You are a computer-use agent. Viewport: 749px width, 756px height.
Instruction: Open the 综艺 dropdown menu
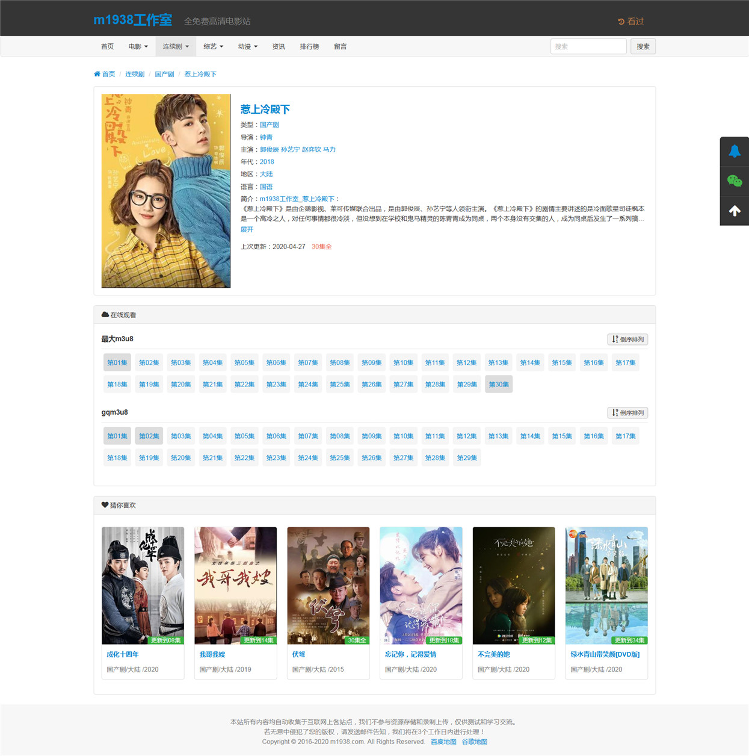[213, 46]
